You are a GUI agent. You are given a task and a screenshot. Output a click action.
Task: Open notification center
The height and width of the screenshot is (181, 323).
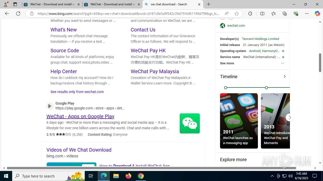coord(315,176)
